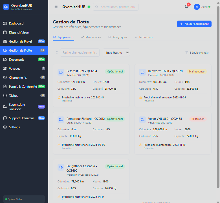Click the Freightliner Cascadia truck icon
Image resolution: width=220 pixels, height=203 pixels.
[x=61, y=167]
